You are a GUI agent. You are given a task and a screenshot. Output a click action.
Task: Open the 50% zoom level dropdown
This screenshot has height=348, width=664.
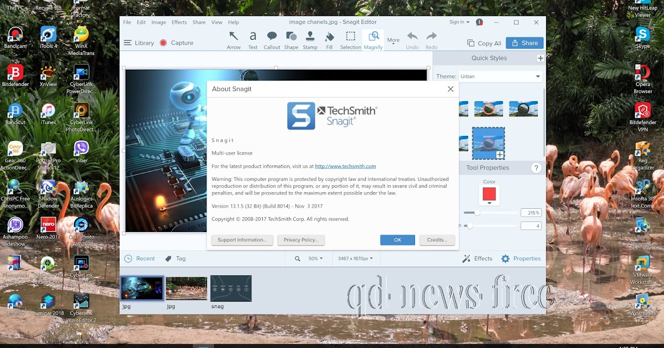point(315,259)
